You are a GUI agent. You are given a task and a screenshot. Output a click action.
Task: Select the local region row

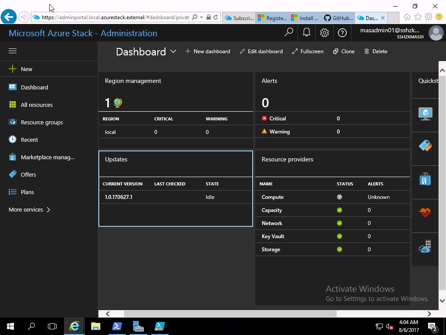(176, 132)
